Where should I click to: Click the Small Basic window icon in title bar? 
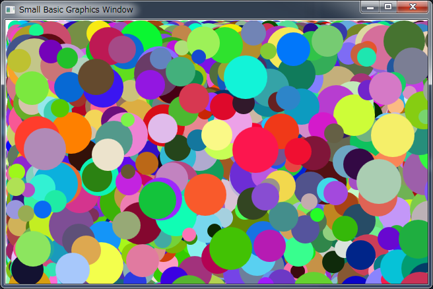[x=10, y=10]
